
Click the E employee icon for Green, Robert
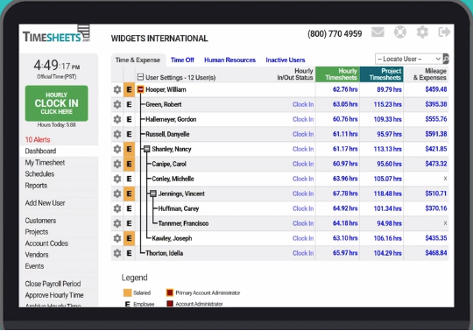129,104
